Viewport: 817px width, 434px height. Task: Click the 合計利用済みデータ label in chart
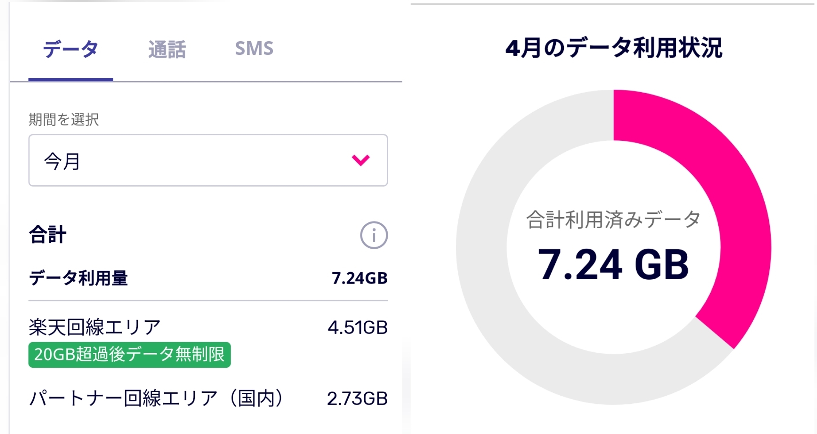click(x=613, y=220)
